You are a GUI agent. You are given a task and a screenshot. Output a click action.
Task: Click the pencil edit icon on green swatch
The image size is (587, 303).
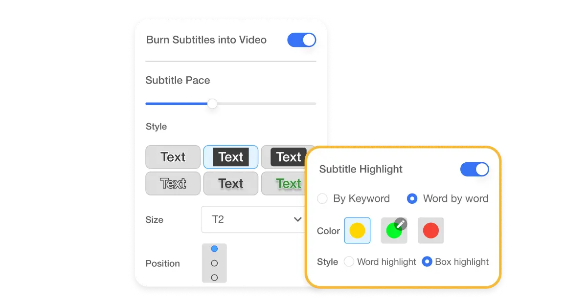[x=401, y=223]
